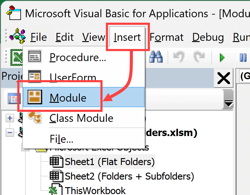
Task: Open the Format menu
Action: click(x=166, y=37)
